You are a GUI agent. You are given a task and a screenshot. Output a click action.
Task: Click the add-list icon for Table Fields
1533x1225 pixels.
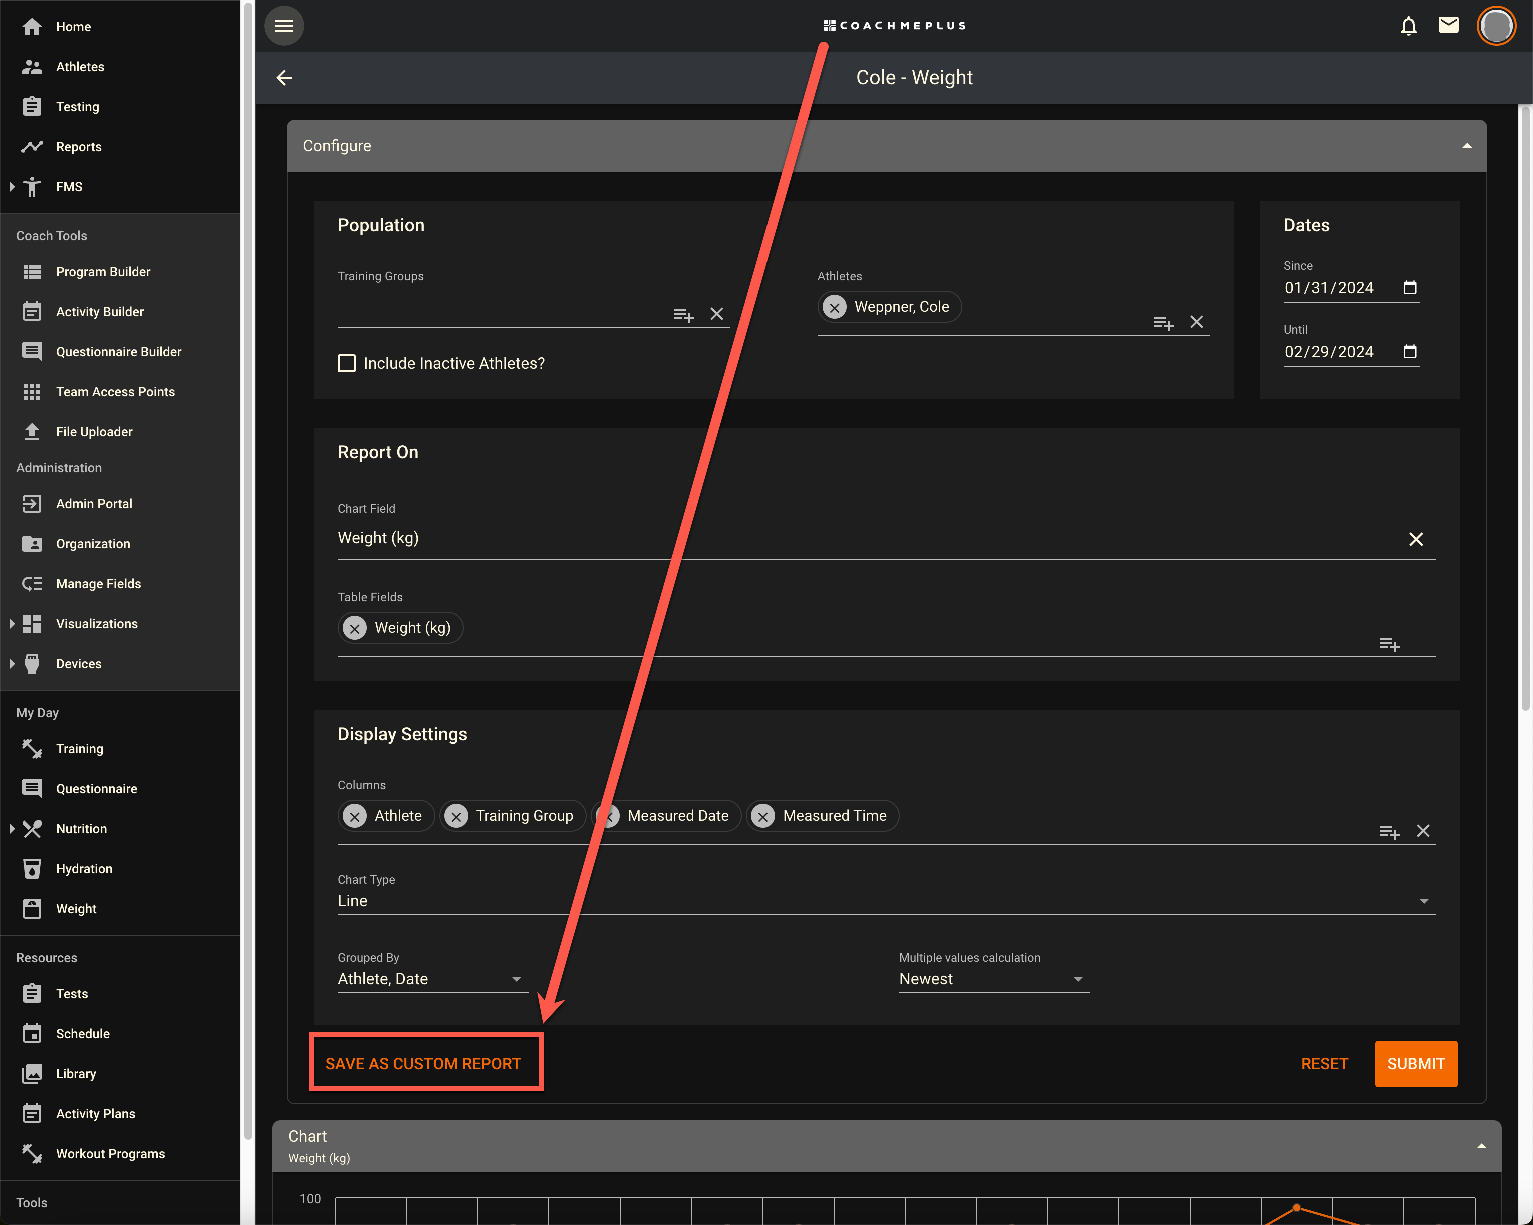point(1389,644)
